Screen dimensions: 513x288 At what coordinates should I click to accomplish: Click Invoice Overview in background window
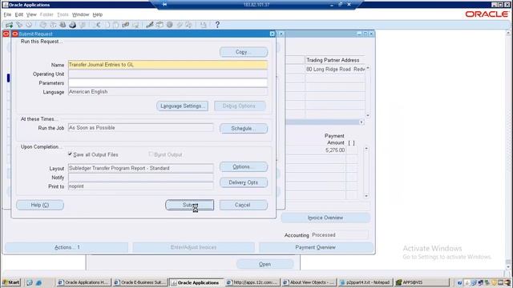[325, 218]
